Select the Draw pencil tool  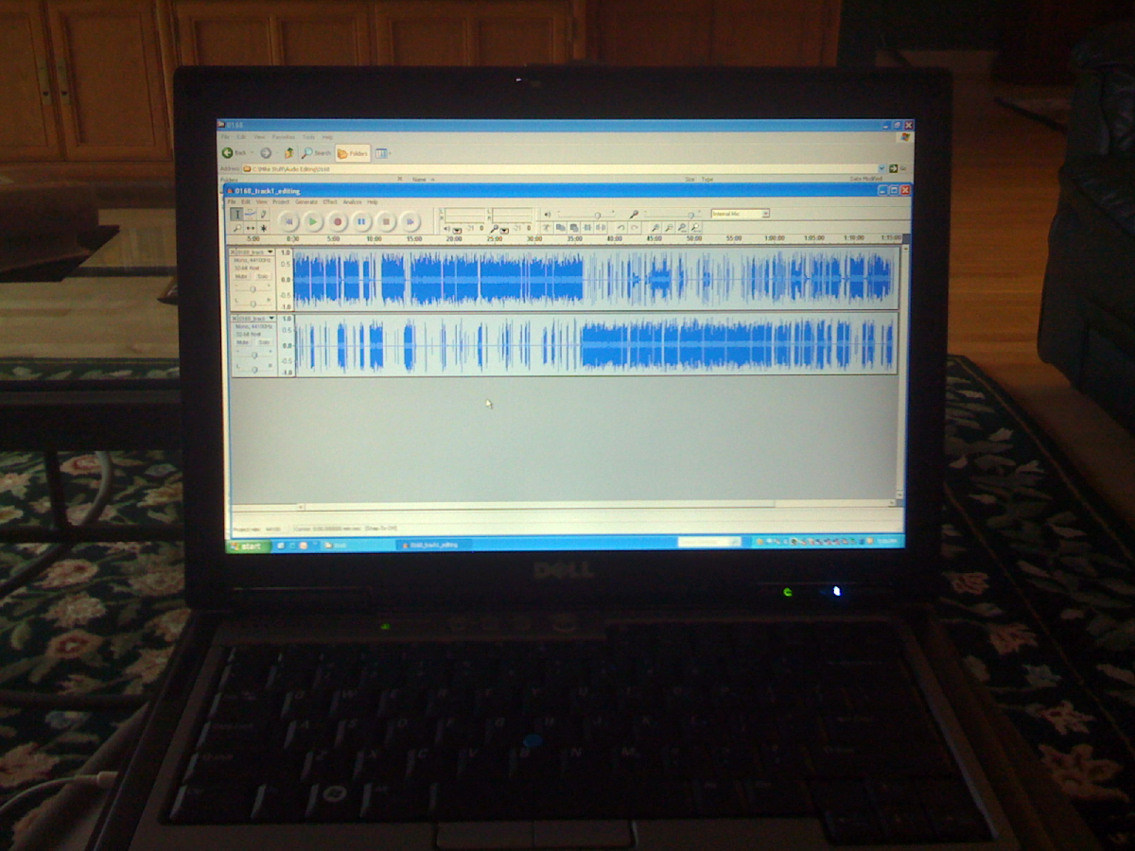(x=263, y=215)
